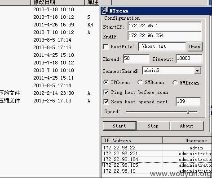Viewport: 212px width, 178px height.
Task: Click the Timeout value field
Action: tap(189, 59)
